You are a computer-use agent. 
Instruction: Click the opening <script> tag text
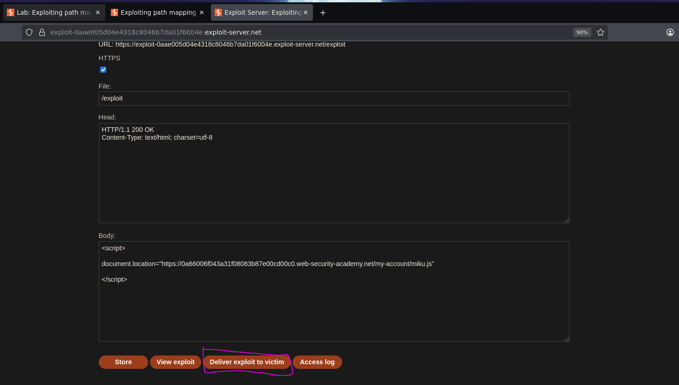(x=114, y=248)
